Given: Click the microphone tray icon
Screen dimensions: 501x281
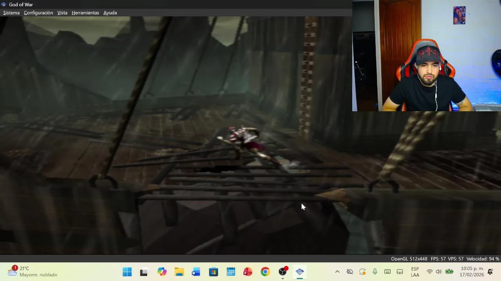Looking at the screenshot, I should (x=375, y=272).
